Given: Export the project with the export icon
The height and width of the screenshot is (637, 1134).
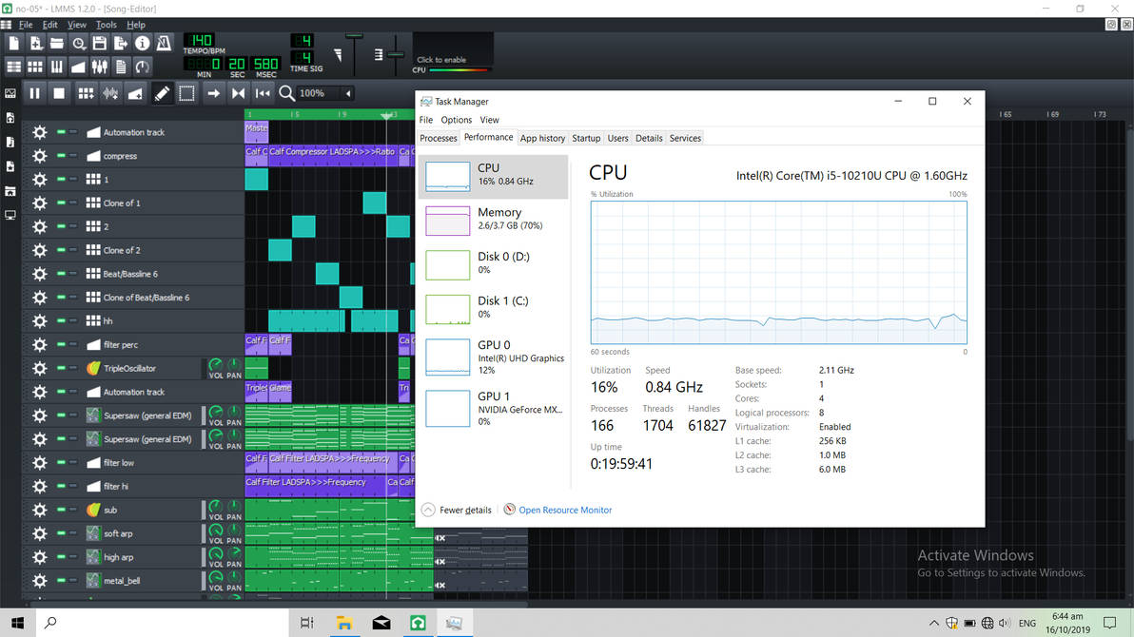Looking at the screenshot, I should [121, 44].
